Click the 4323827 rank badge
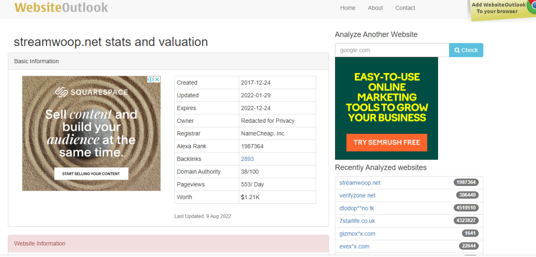 [466, 220]
